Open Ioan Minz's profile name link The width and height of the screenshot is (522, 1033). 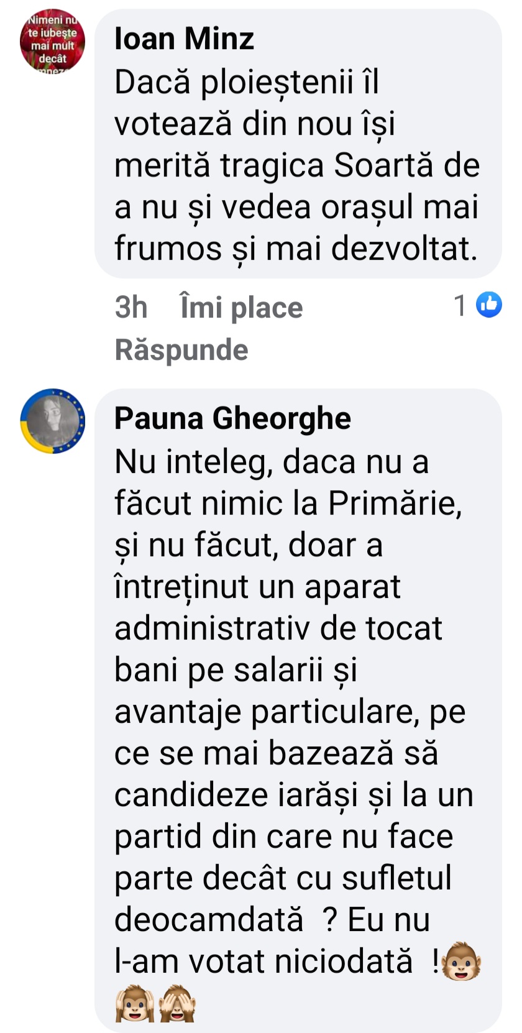coord(185,39)
